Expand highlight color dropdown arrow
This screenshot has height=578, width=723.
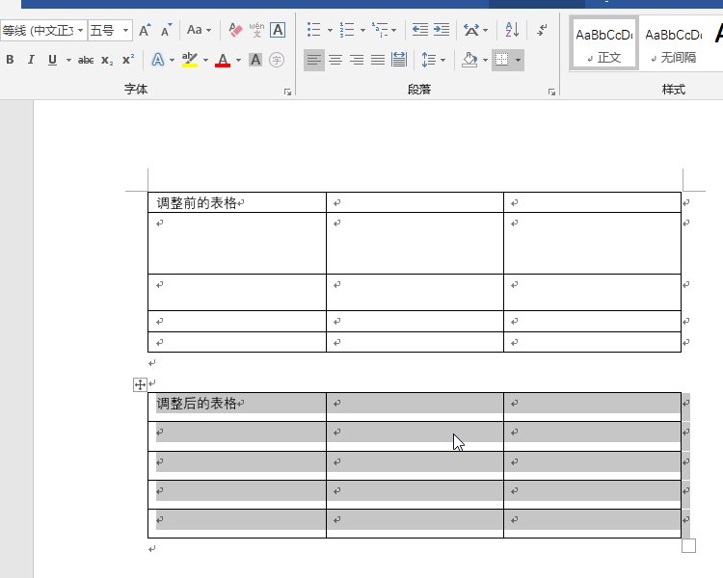205,60
